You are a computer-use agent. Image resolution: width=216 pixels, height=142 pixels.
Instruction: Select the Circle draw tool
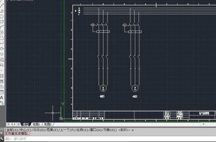pos(2,33)
